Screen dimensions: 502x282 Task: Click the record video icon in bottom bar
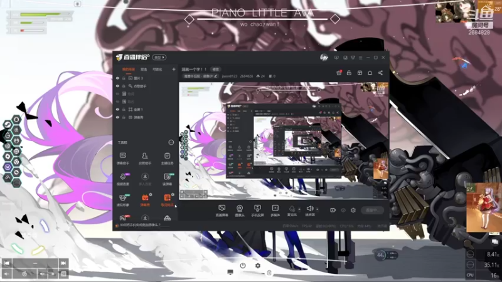click(333, 210)
